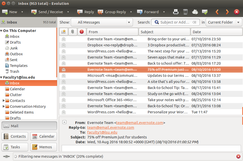This screenshot has height=161, width=243.
Task: Open the Current Folder search scope dropdown
Action: [223, 22]
